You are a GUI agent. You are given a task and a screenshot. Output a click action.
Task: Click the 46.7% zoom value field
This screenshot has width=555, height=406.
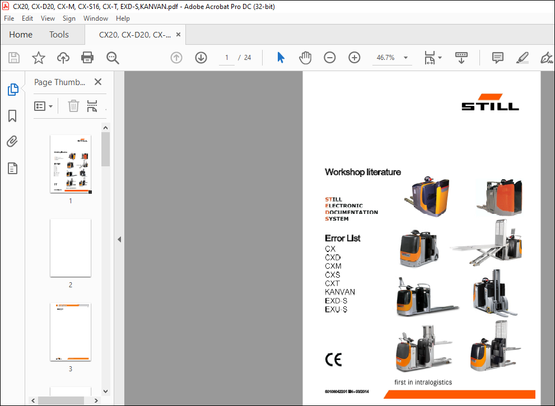(385, 57)
